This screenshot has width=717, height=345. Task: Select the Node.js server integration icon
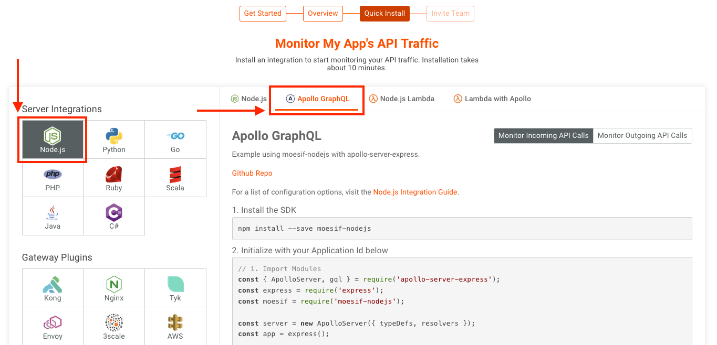(x=52, y=139)
